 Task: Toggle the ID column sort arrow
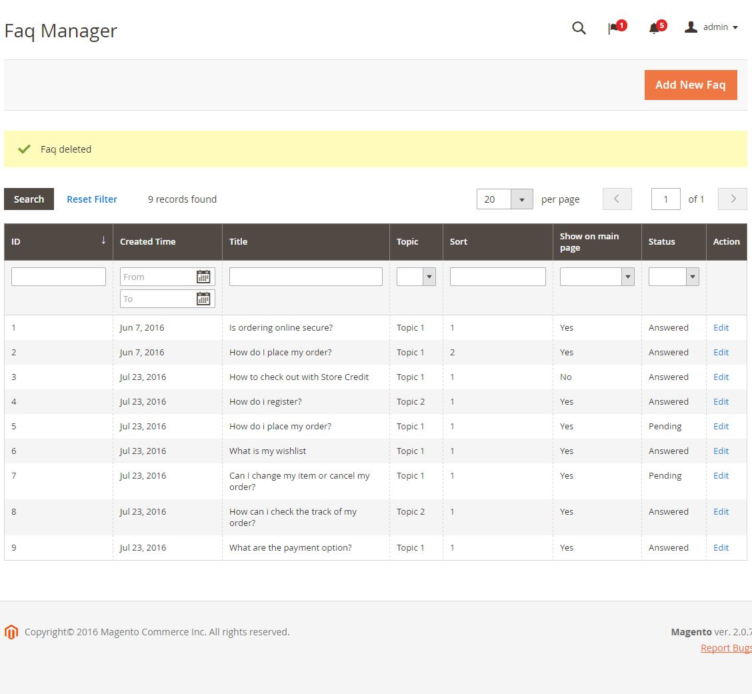[x=104, y=241]
